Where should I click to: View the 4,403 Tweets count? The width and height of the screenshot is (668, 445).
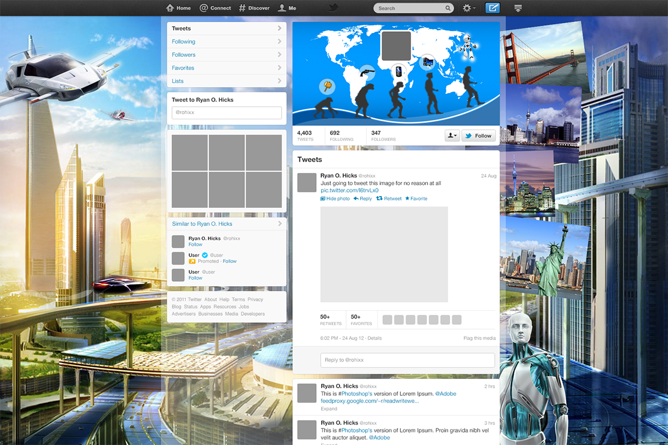[305, 135]
